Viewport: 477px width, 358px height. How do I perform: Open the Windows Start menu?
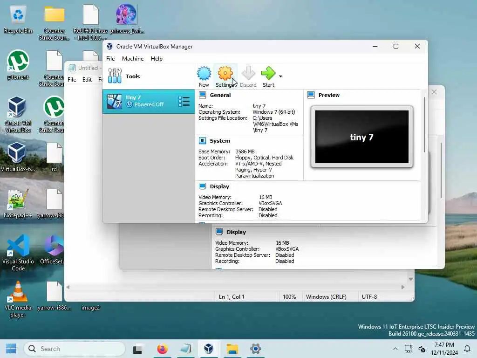coord(11,349)
